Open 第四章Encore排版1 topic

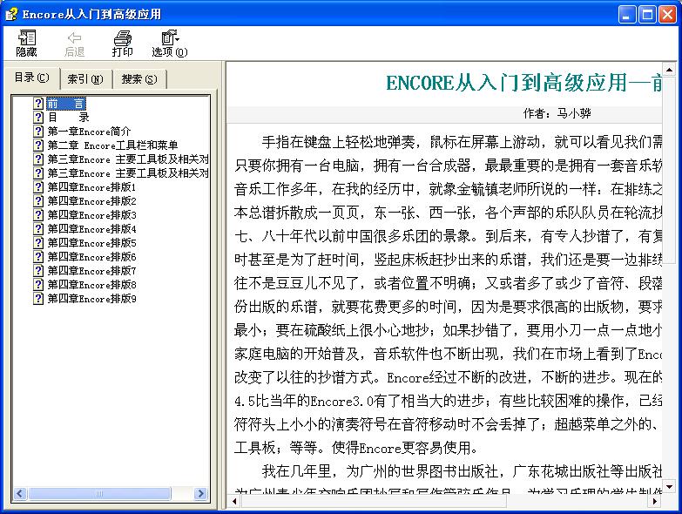91,187
